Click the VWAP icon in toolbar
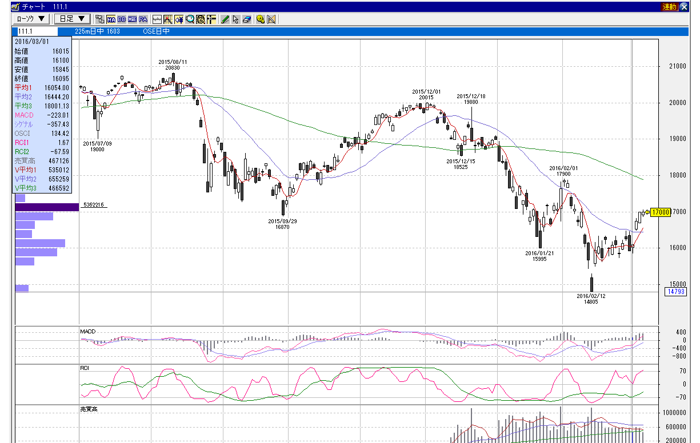The width and height of the screenshot is (700, 443). tap(100, 19)
